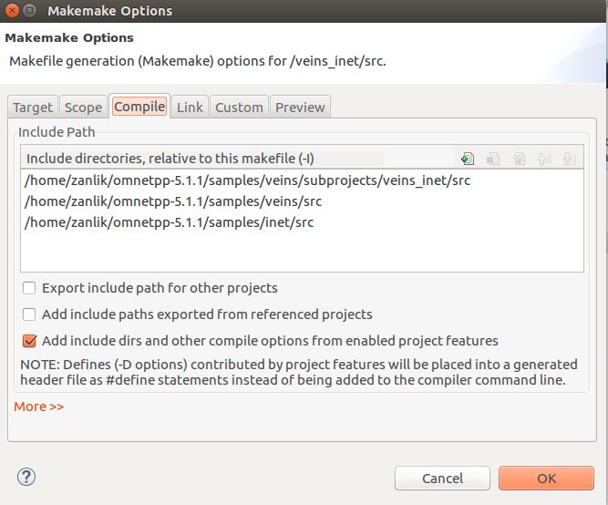Go to the Link tab
Image resolution: width=608 pixels, height=505 pixels.
tap(190, 108)
